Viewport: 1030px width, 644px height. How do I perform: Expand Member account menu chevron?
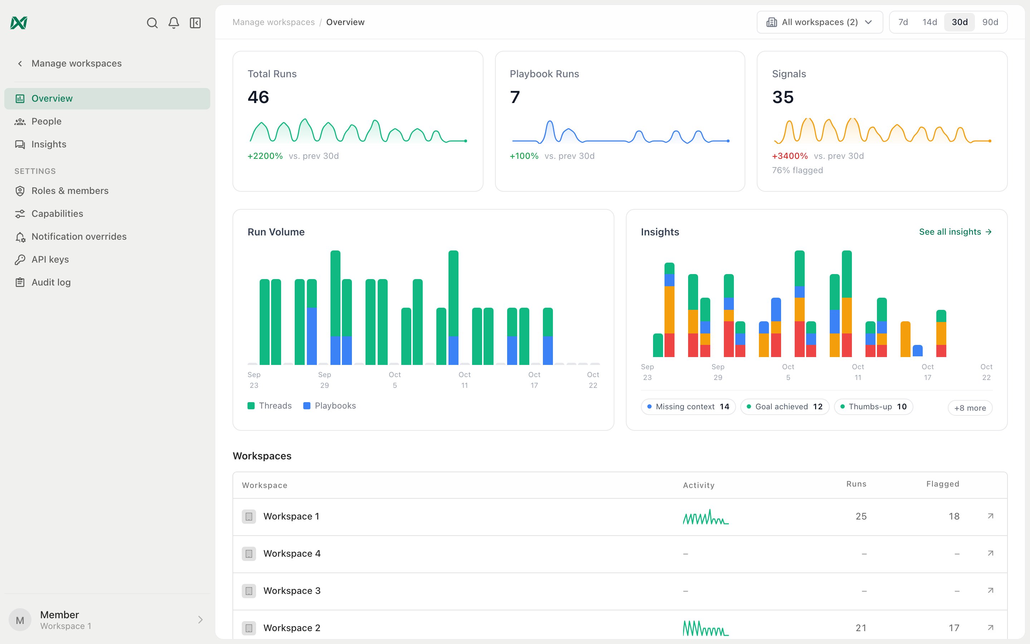click(x=201, y=620)
